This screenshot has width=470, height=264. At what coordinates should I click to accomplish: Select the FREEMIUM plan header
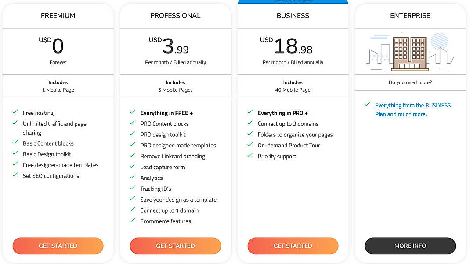pos(58,15)
